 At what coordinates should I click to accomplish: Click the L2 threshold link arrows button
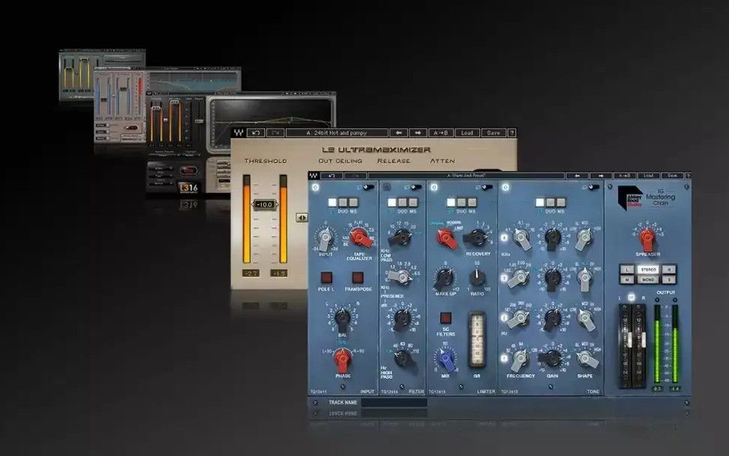coord(301,217)
